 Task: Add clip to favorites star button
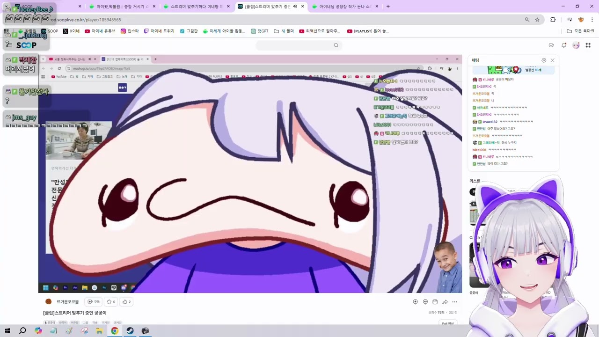[111, 302]
